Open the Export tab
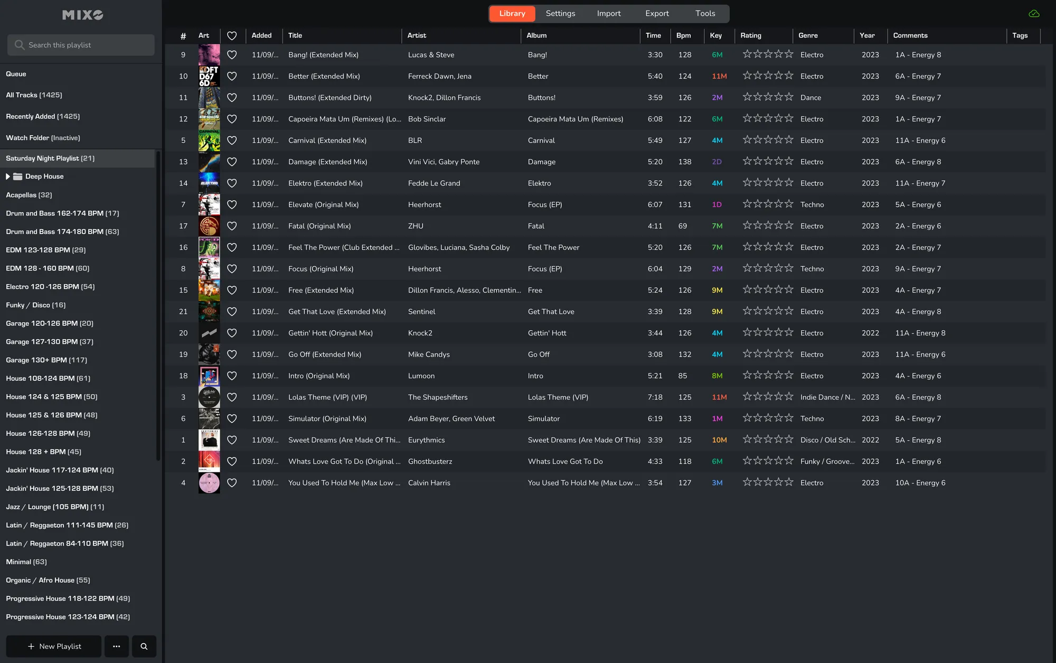 [657, 14]
